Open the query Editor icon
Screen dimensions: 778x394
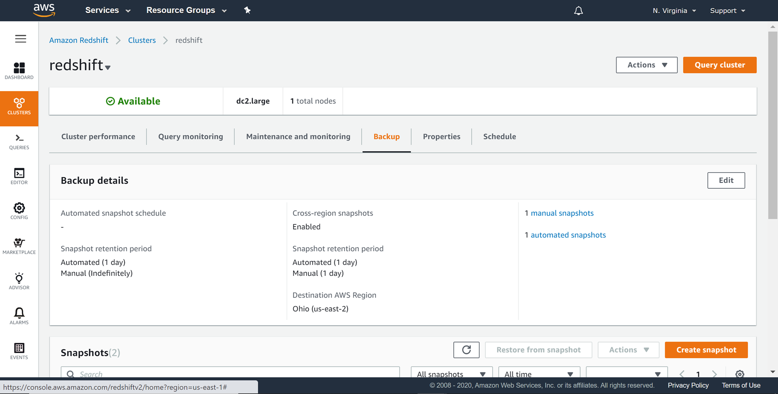pos(19,176)
